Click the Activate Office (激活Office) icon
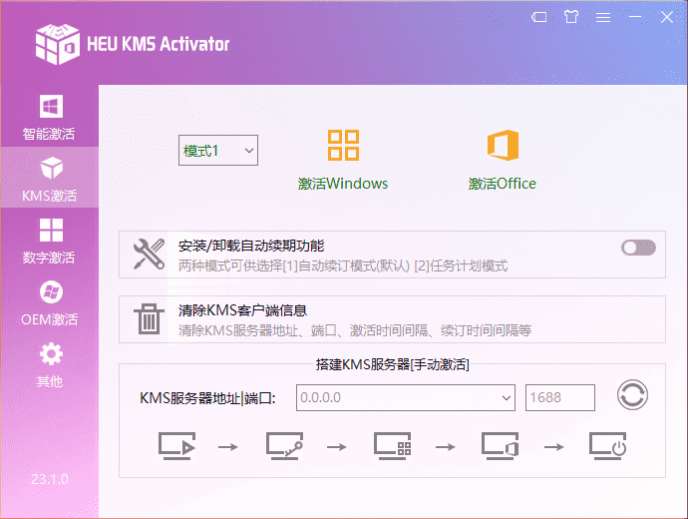The image size is (688, 519). coord(503,146)
